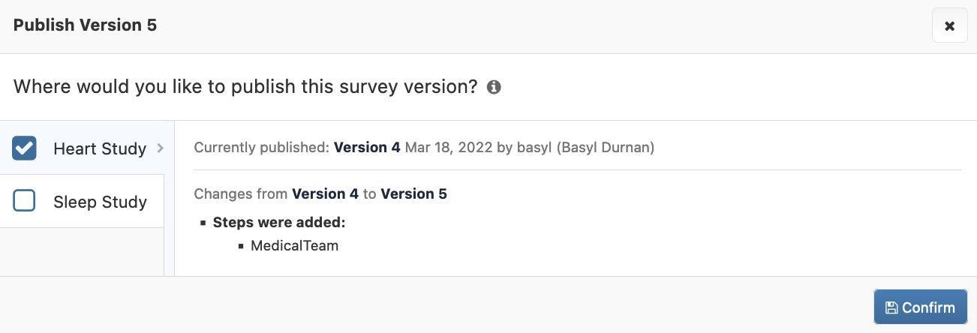Click Version 4 in the Changes line
This screenshot has width=977, height=333.
(x=325, y=194)
